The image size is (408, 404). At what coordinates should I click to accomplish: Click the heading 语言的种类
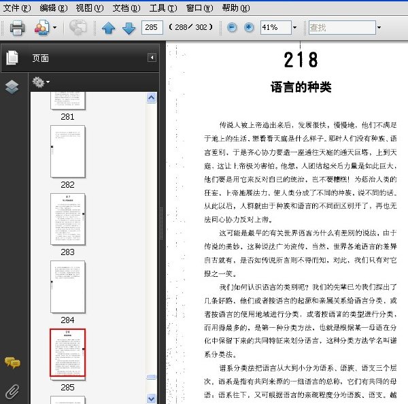(x=301, y=87)
